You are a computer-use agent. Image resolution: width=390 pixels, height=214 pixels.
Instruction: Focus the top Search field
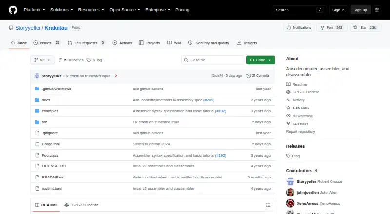(299, 10)
